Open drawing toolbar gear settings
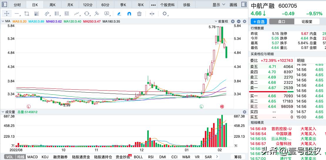This screenshot has width=326, height=160. point(165,14)
